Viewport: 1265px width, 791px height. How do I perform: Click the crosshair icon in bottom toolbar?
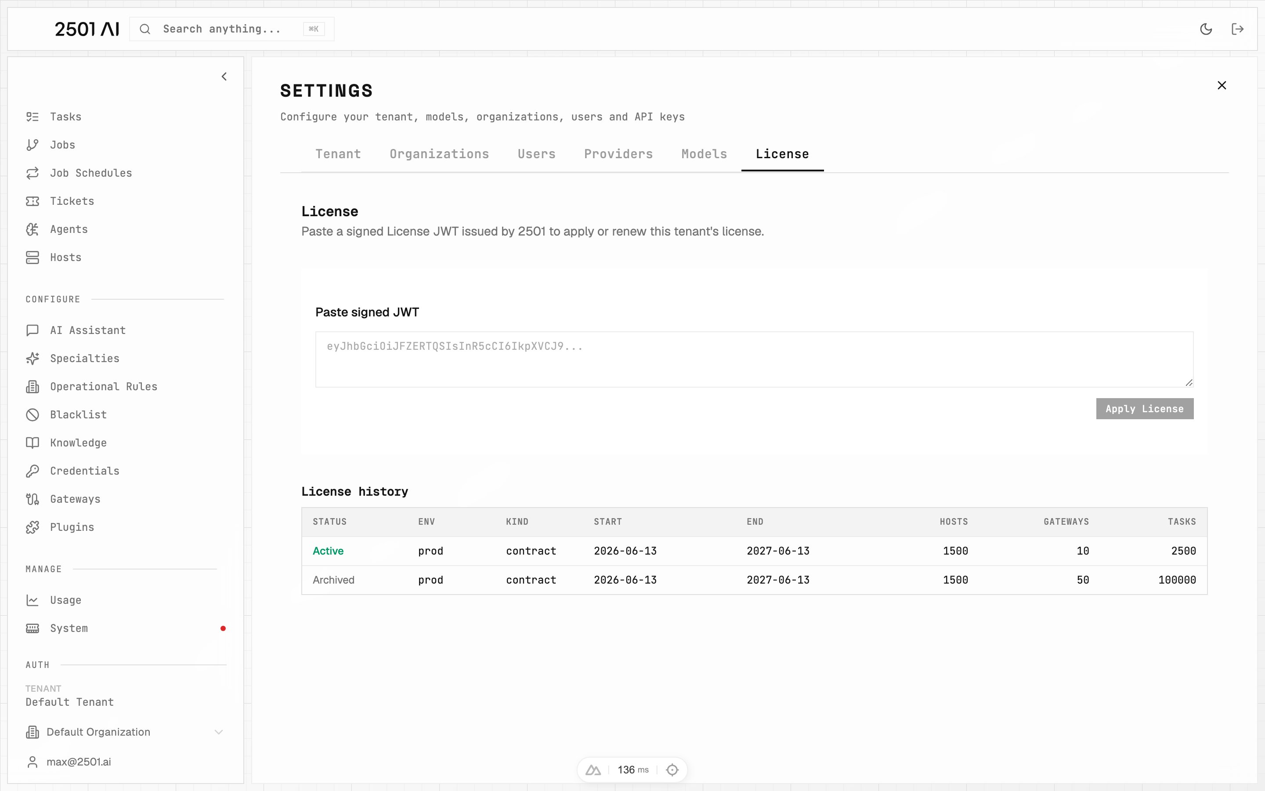pos(672,770)
